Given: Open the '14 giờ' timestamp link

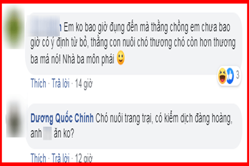Looking at the screenshot, I should 83,83.
